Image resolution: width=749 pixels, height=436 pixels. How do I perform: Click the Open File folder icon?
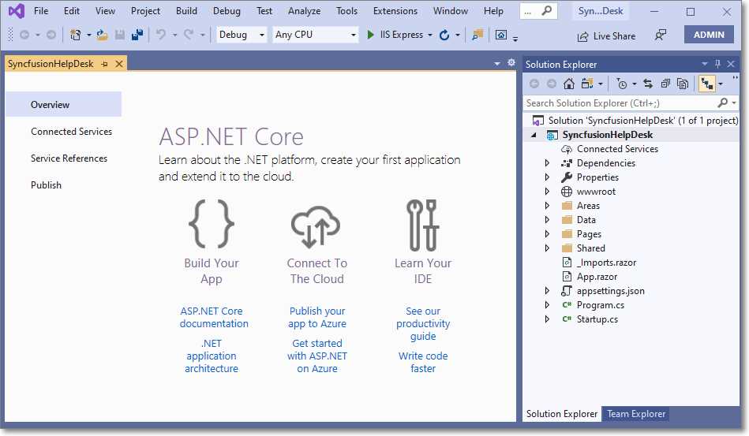tap(102, 35)
